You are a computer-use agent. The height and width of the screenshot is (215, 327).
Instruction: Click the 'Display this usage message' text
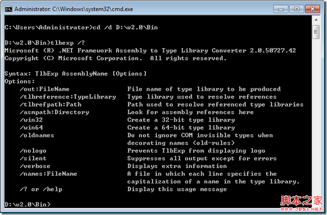pos(177,190)
